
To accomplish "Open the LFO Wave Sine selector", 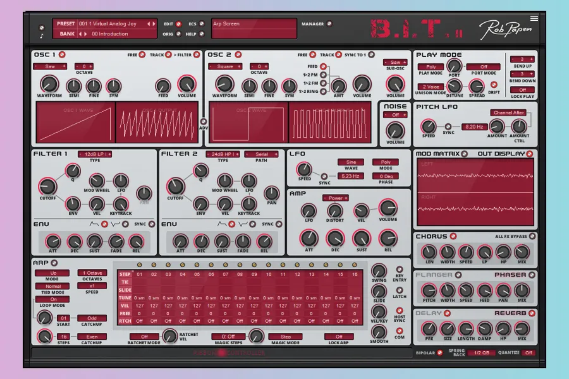I will 350,162.
